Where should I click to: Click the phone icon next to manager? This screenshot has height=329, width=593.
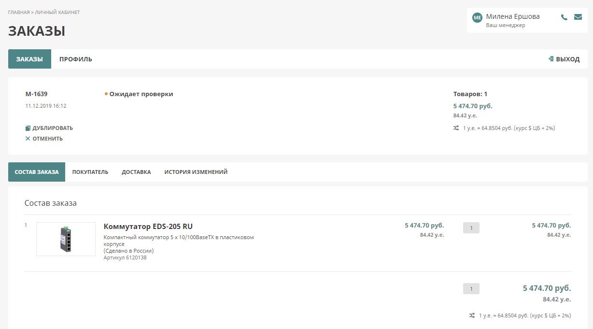pyautogui.click(x=564, y=17)
